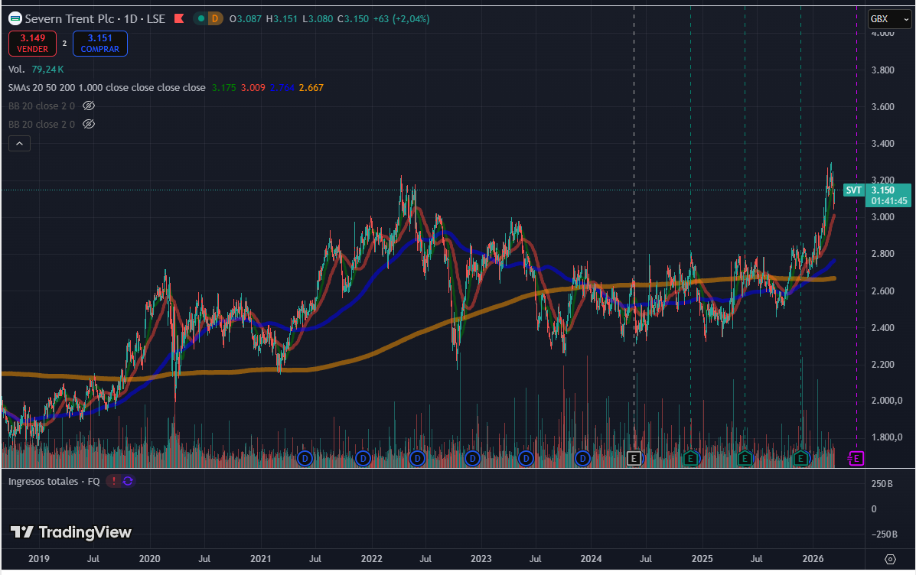Select the second BB 20 close 2 0 label
Screen dimensions: 916x575
pyautogui.click(x=41, y=124)
